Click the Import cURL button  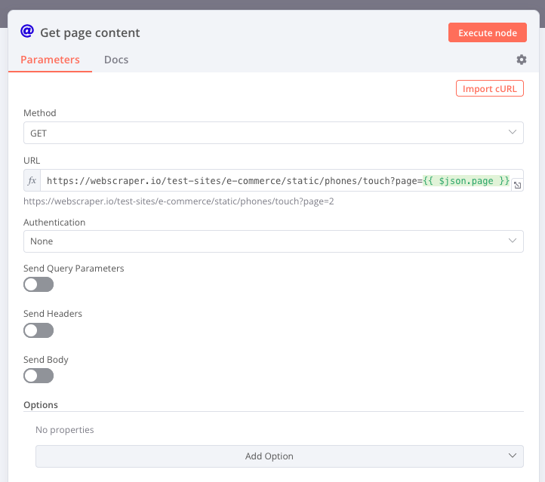click(x=490, y=88)
